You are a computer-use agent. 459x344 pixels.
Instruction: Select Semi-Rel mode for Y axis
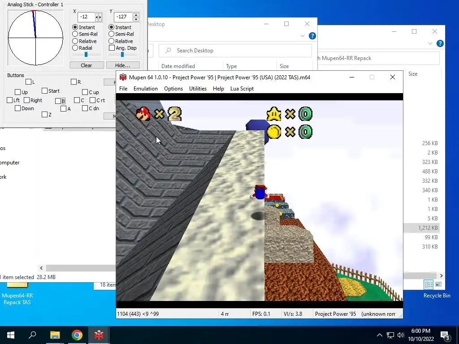pyautogui.click(x=112, y=34)
